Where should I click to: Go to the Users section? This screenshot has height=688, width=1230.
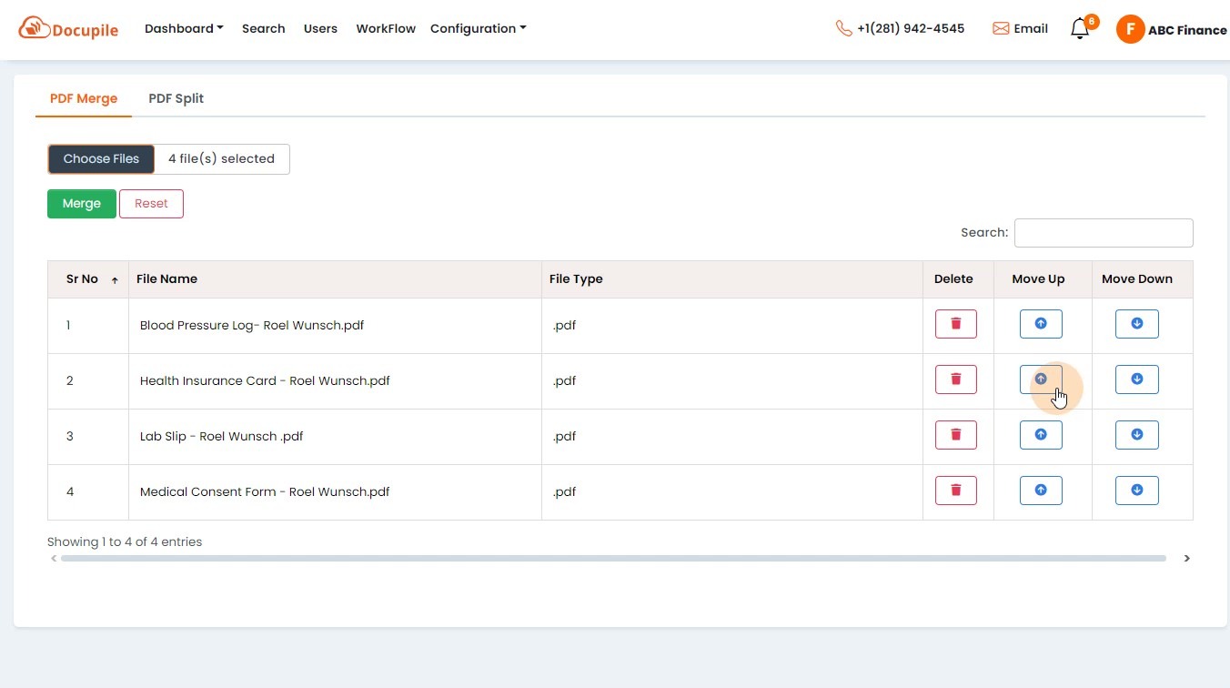coord(320,28)
